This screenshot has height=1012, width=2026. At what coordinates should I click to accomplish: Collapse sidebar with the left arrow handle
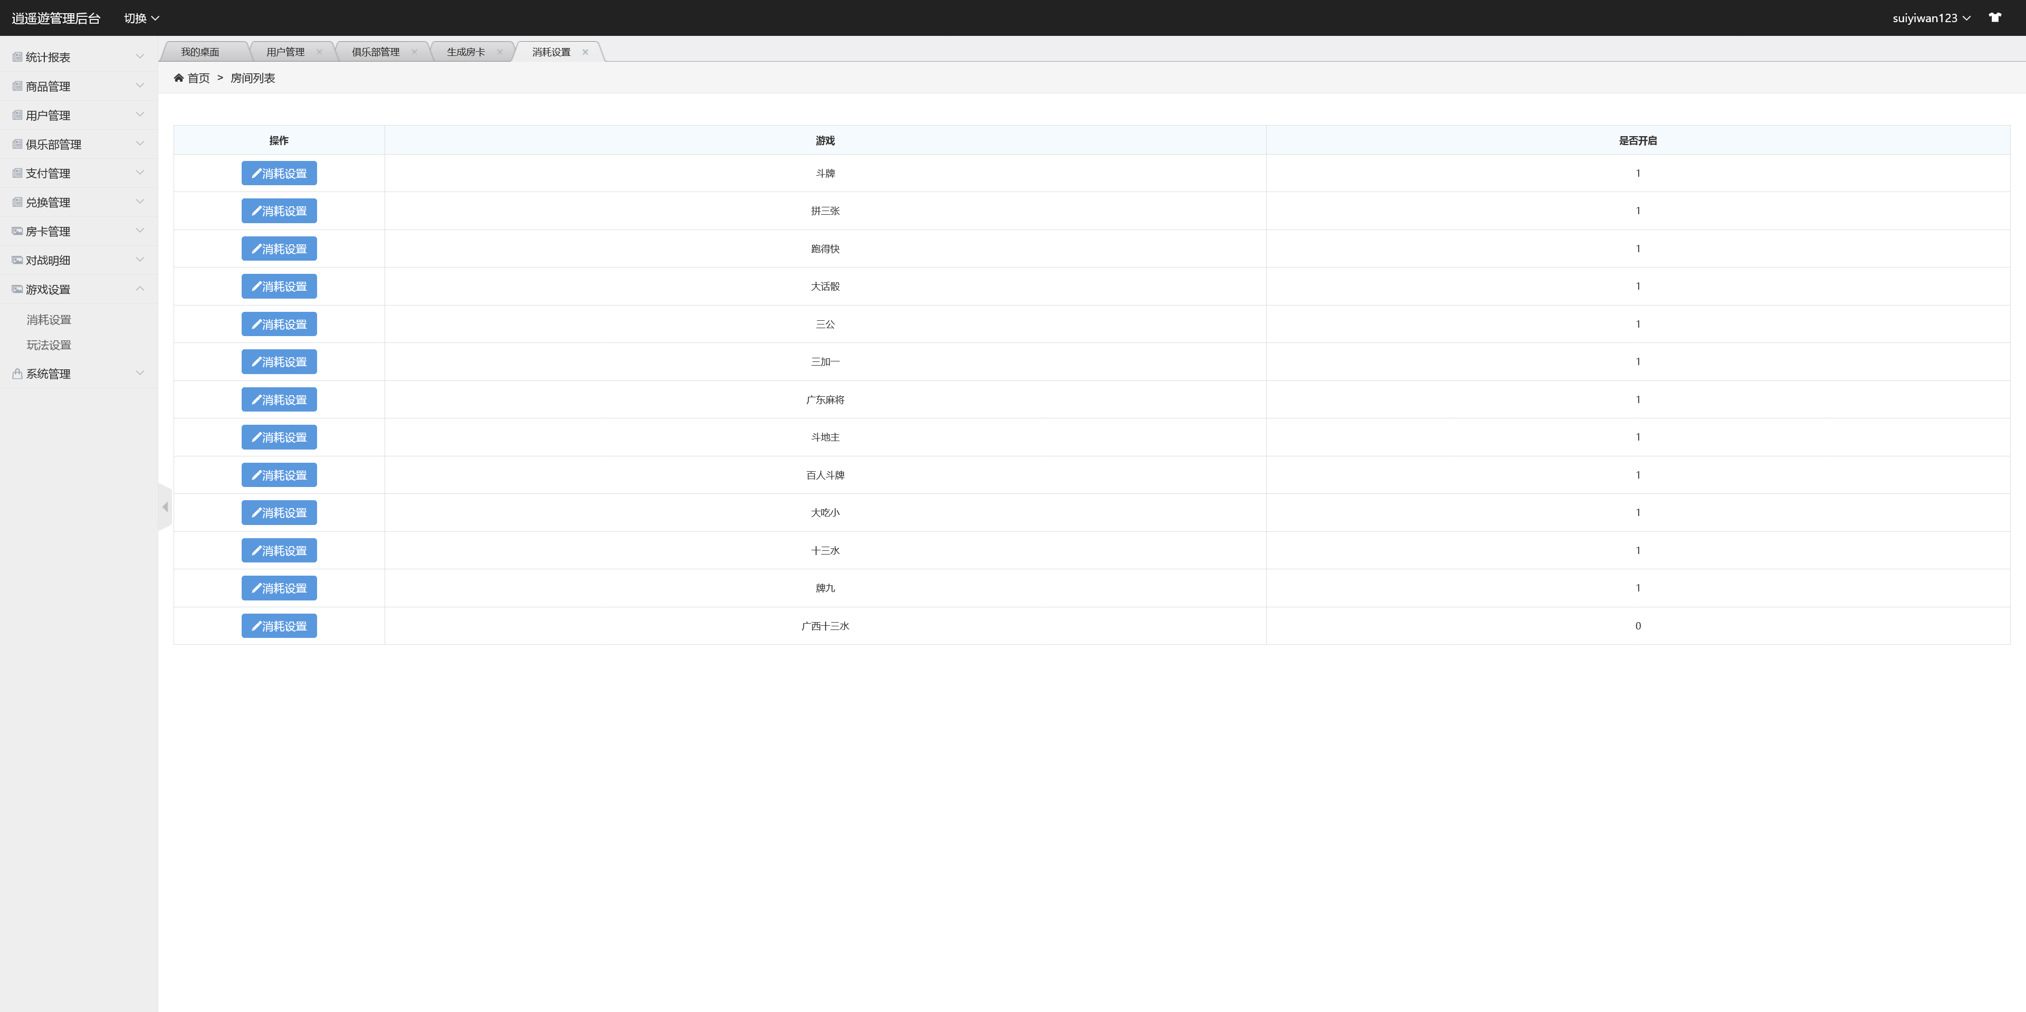click(165, 507)
